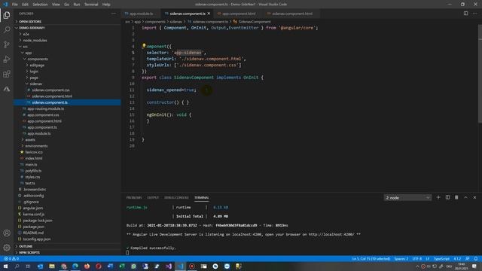Expand the node_modules folder

tap(35, 40)
